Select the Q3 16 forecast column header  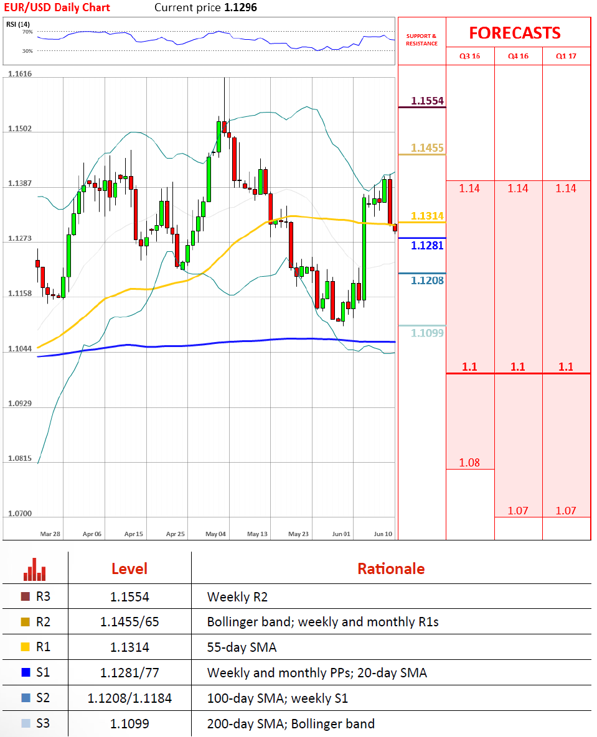469,56
